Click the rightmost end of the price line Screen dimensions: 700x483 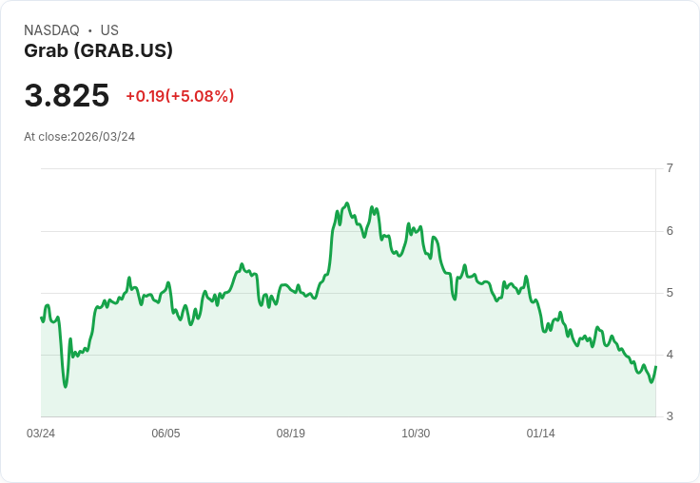click(x=656, y=367)
